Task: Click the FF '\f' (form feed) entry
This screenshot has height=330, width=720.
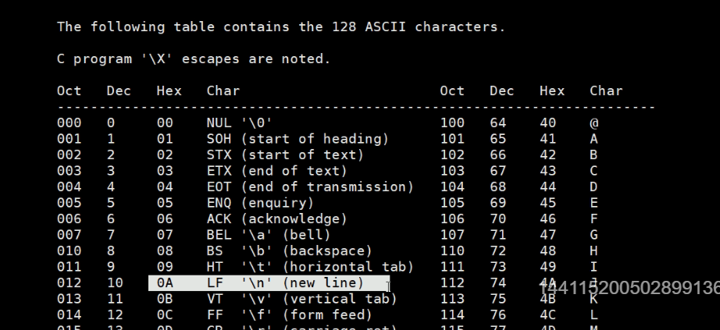Action: (x=289, y=314)
